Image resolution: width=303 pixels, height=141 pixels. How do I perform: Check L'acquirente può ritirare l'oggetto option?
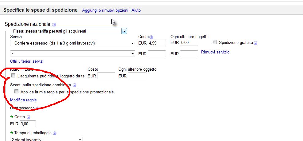click(x=13, y=76)
